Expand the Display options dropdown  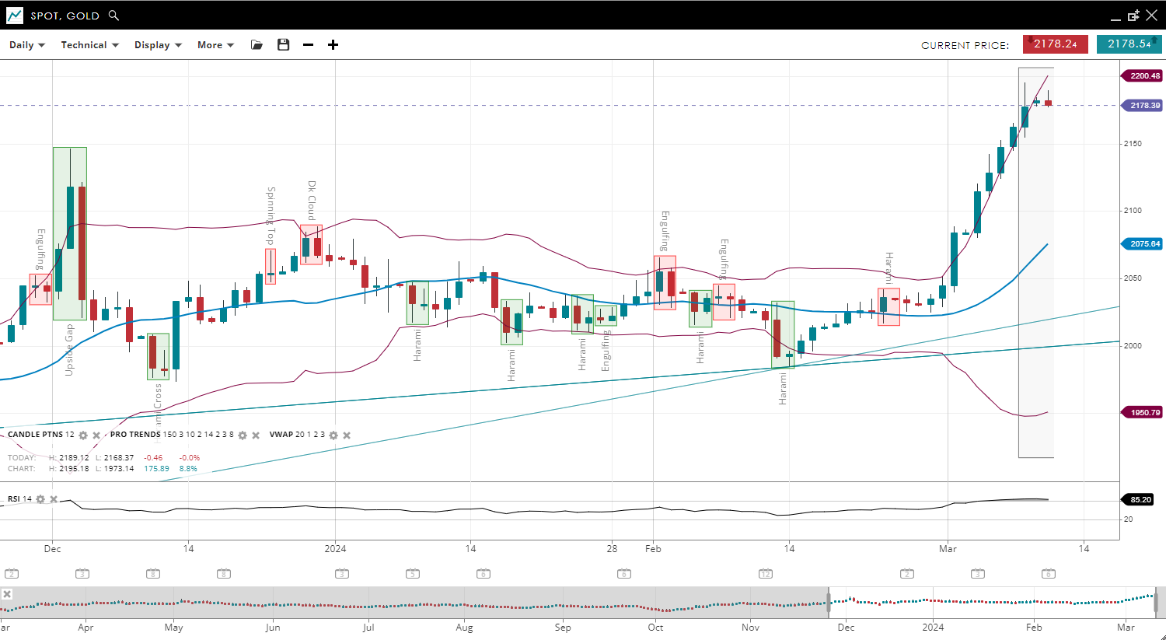click(158, 45)
